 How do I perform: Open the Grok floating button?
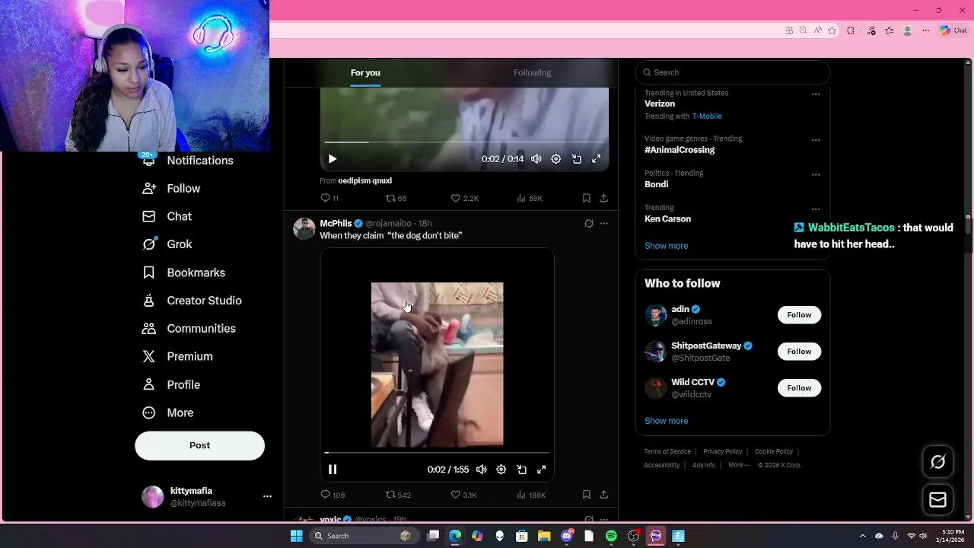(x=938, y=462)
